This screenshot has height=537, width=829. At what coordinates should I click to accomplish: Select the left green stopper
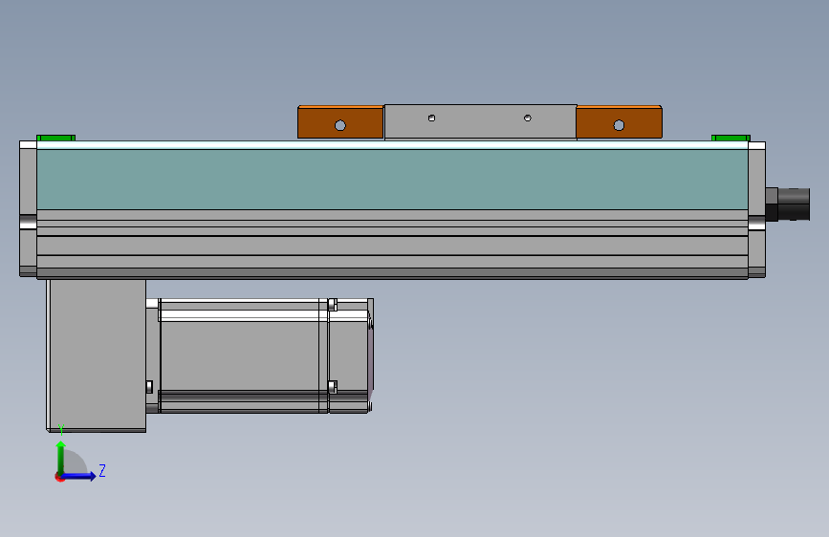pos(56,138)
